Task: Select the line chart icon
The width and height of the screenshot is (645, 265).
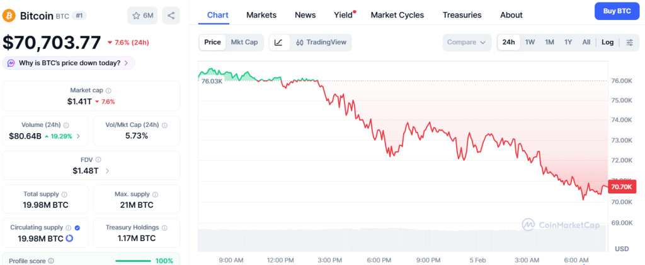Action: click(x=278, y=42)
